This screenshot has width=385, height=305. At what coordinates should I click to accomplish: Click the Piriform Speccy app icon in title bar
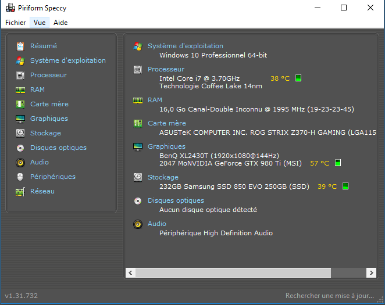[x=10, y=8]
